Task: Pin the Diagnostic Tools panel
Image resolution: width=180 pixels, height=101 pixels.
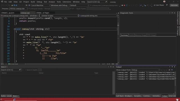Action: pos(172,13)
